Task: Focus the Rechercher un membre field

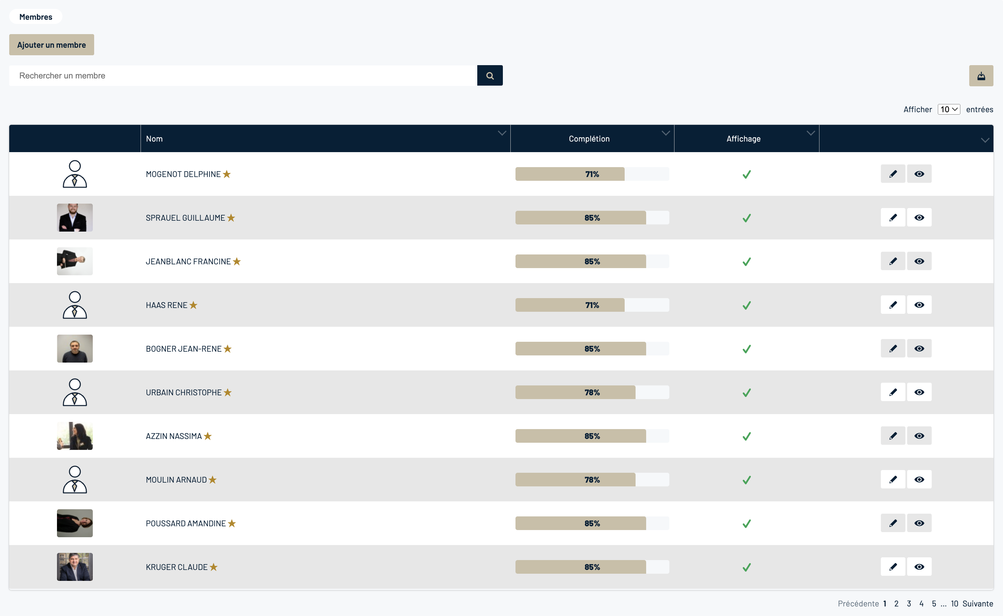Action: pos(243,76)
